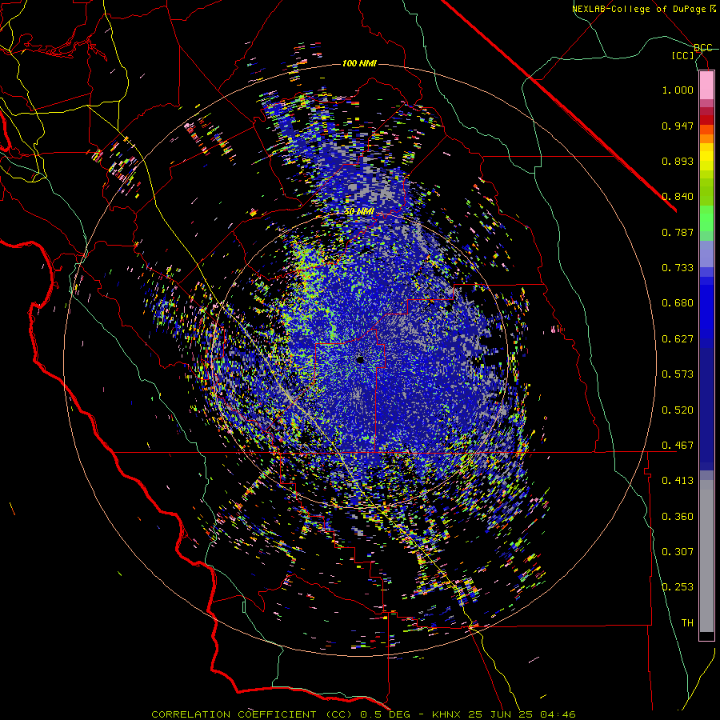Viewport: 720px width, 720px height.
Task: Select the 0.307 legend value
Action: [678, 551]
